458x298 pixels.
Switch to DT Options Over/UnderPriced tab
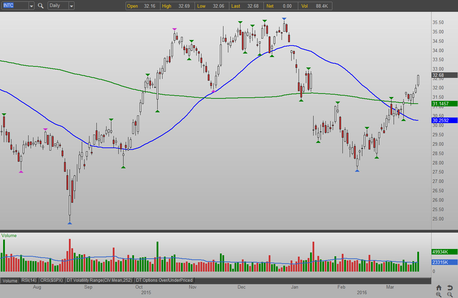tap(164, 280)
